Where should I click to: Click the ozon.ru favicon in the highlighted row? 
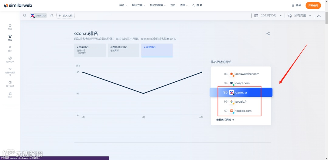[x=231, y=92]
